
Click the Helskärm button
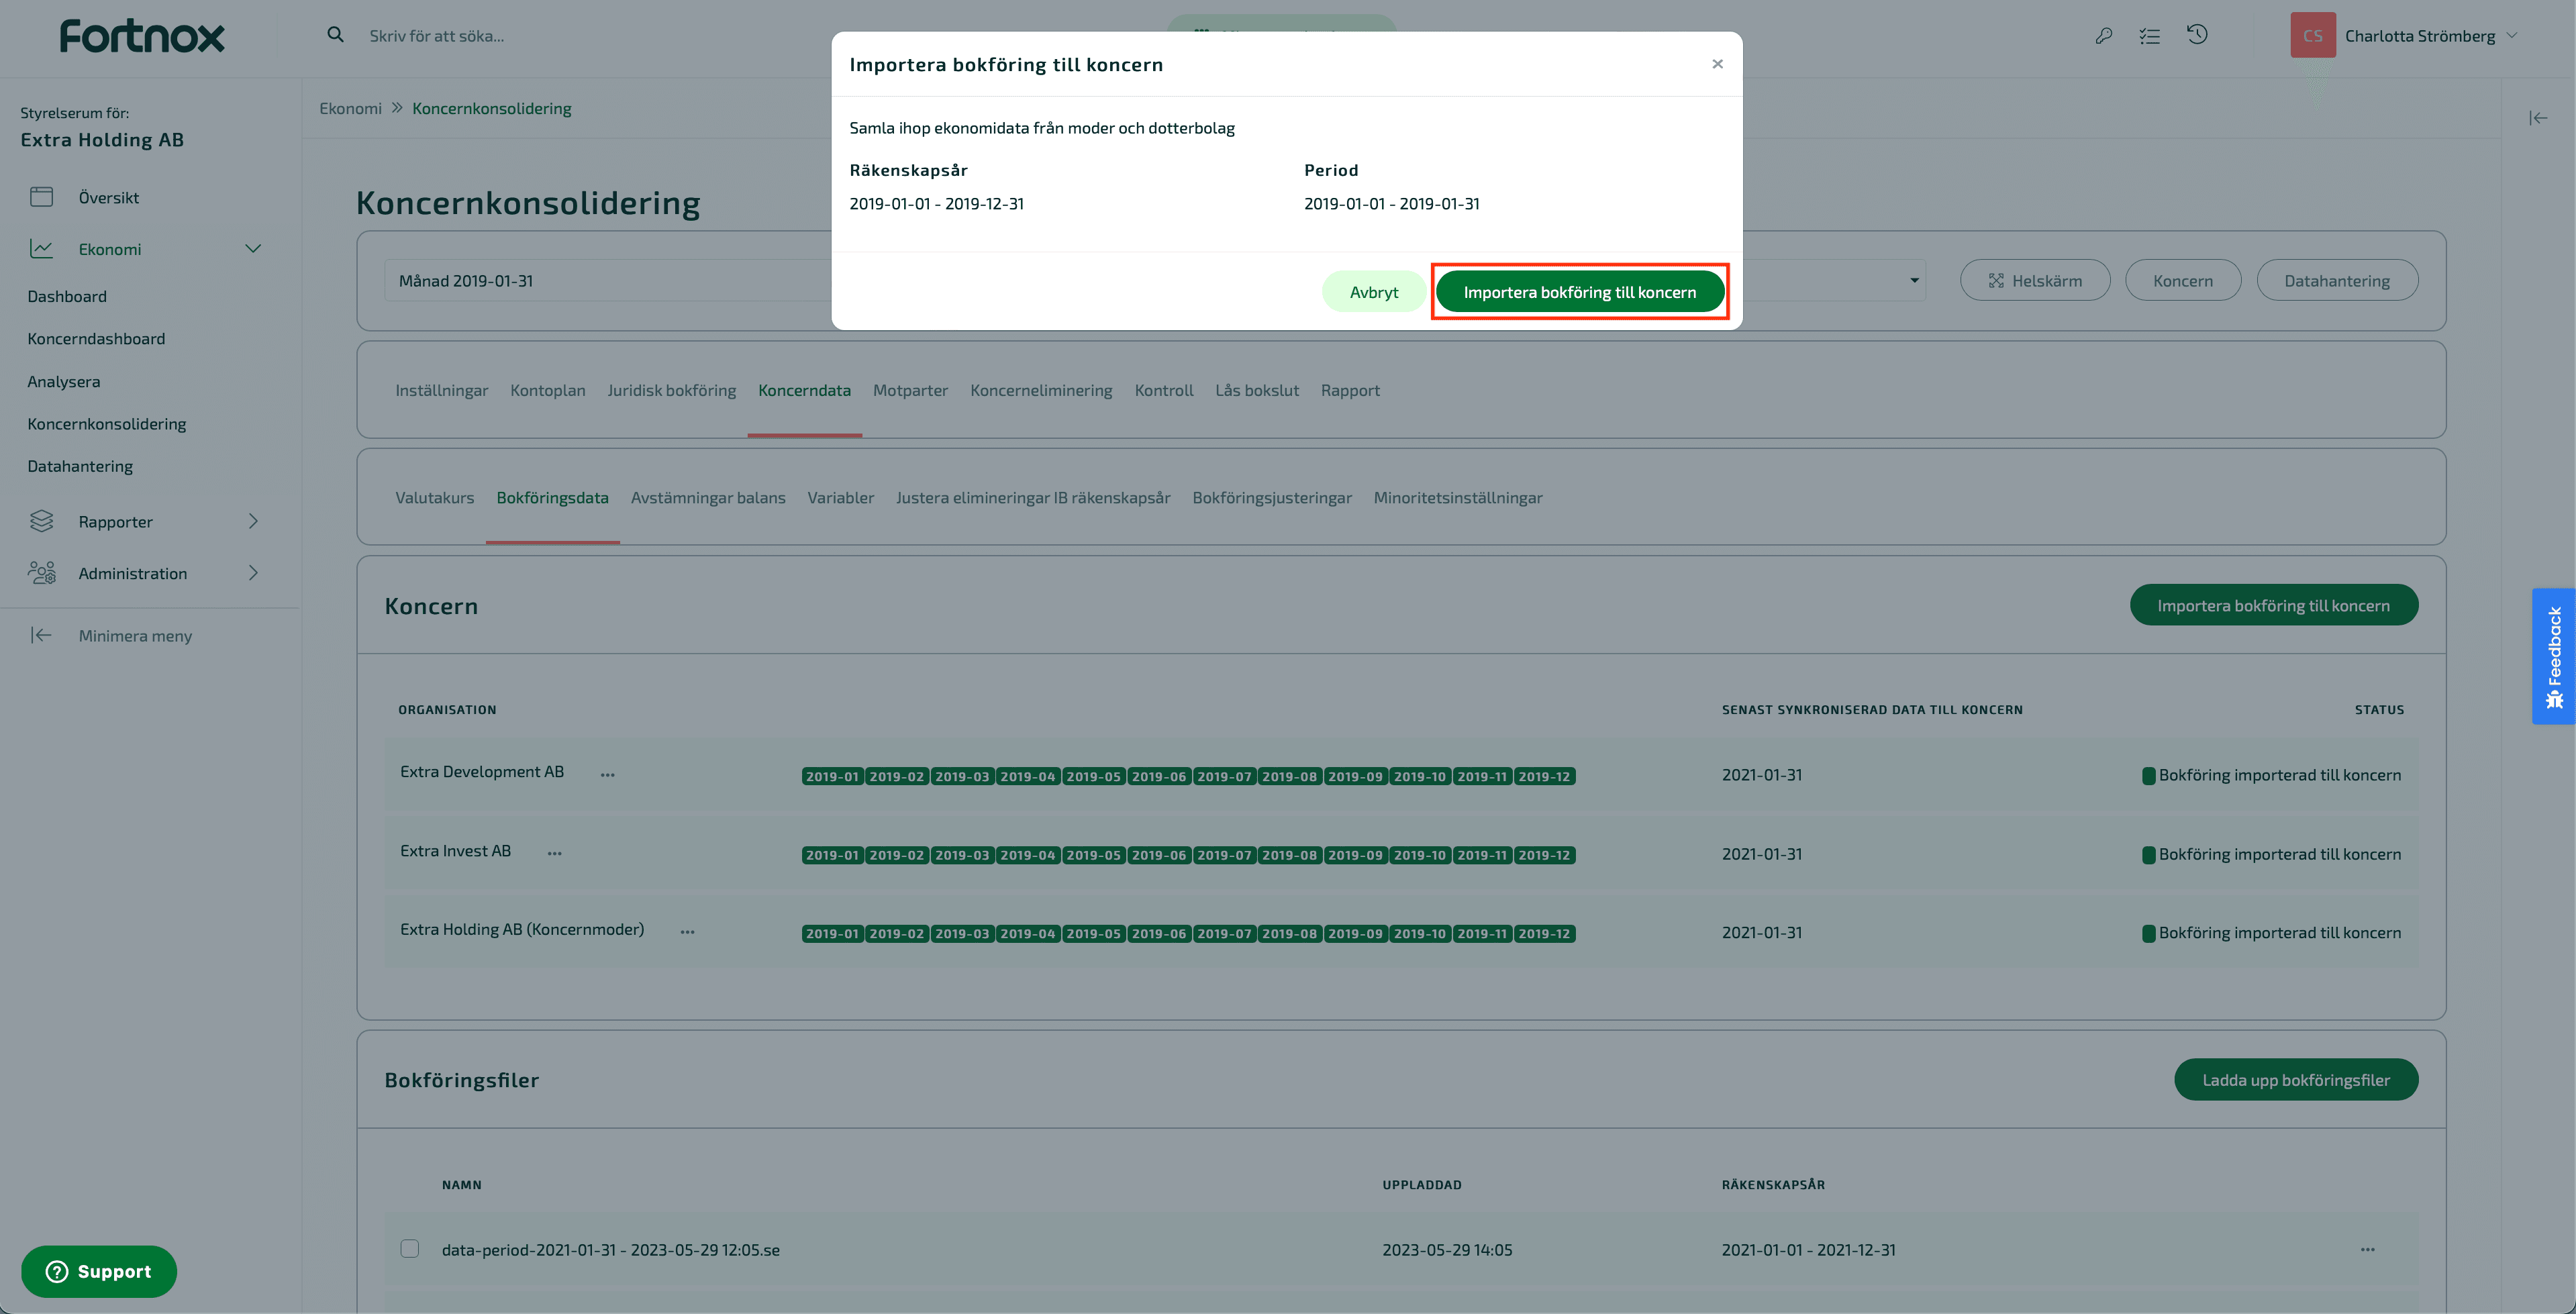click(2035, 281)
